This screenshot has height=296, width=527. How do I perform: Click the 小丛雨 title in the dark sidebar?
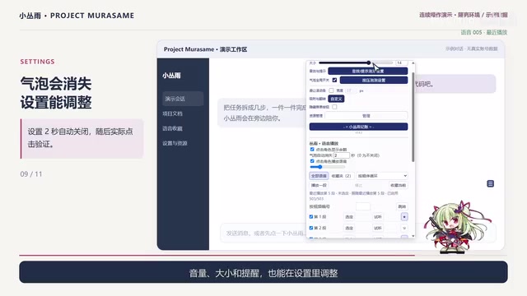coord(171,76)
